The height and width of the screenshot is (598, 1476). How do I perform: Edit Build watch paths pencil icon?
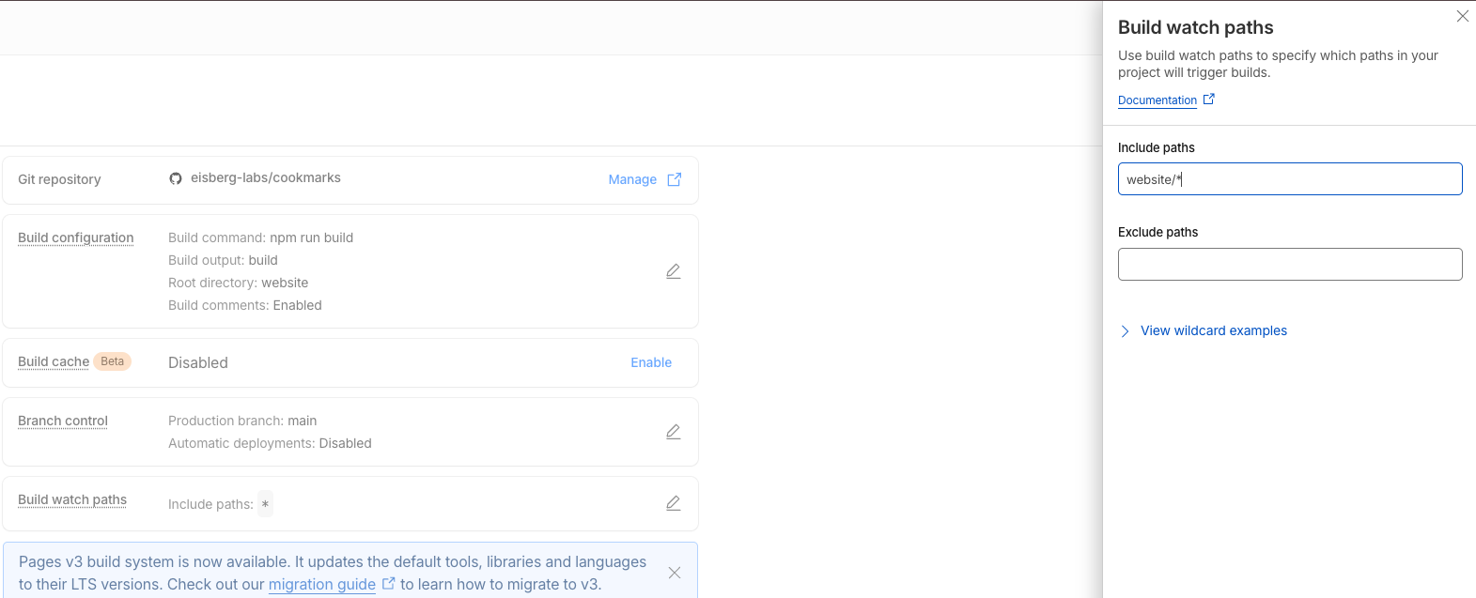coord(674,503)
